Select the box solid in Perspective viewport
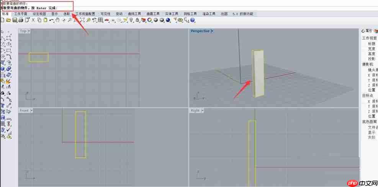The image size is (378, 187). (259, 73)
